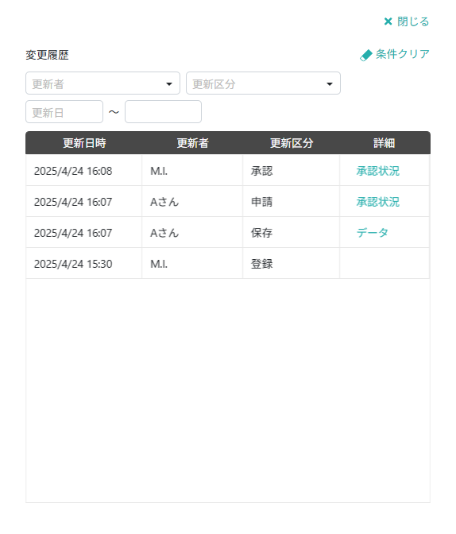Open the 更新者 dropdown filter

pyautogui.click(x=102, y=83)
